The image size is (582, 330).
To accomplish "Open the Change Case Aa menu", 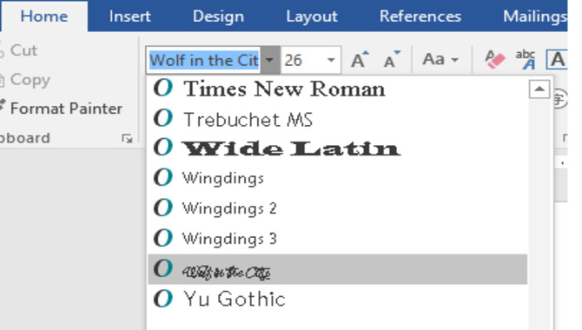I will pyautogui.click(x=440, y=60).
